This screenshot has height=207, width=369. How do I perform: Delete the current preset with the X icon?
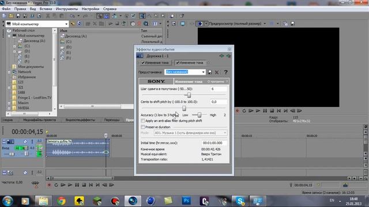pos(217,72)
